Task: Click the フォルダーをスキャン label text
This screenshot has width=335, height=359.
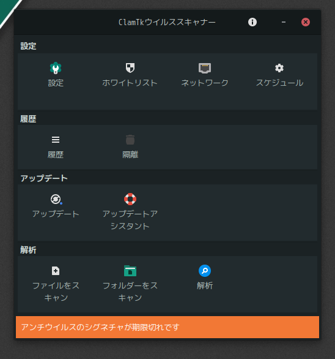Action: point(130,292)
